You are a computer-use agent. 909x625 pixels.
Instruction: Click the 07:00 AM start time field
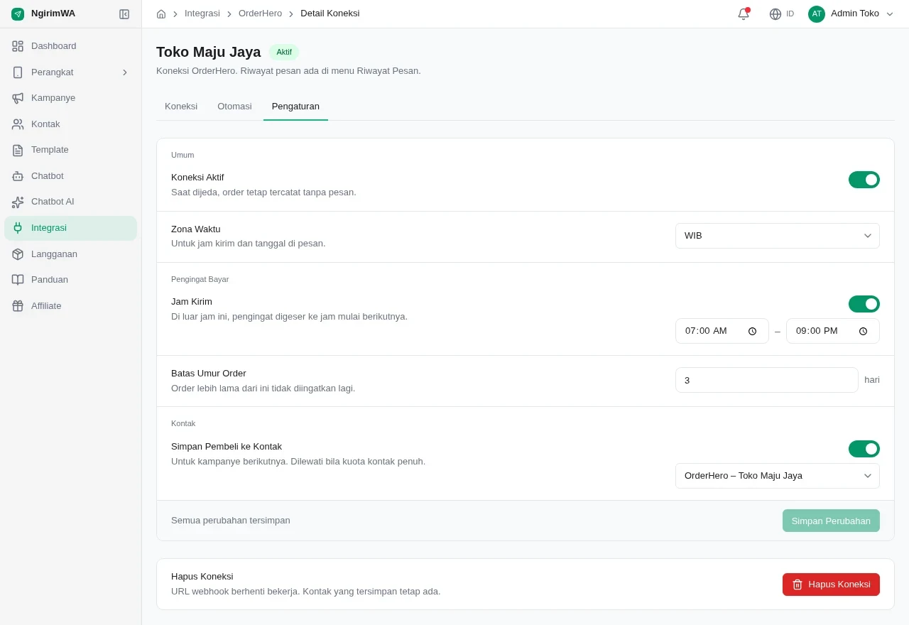722,331
